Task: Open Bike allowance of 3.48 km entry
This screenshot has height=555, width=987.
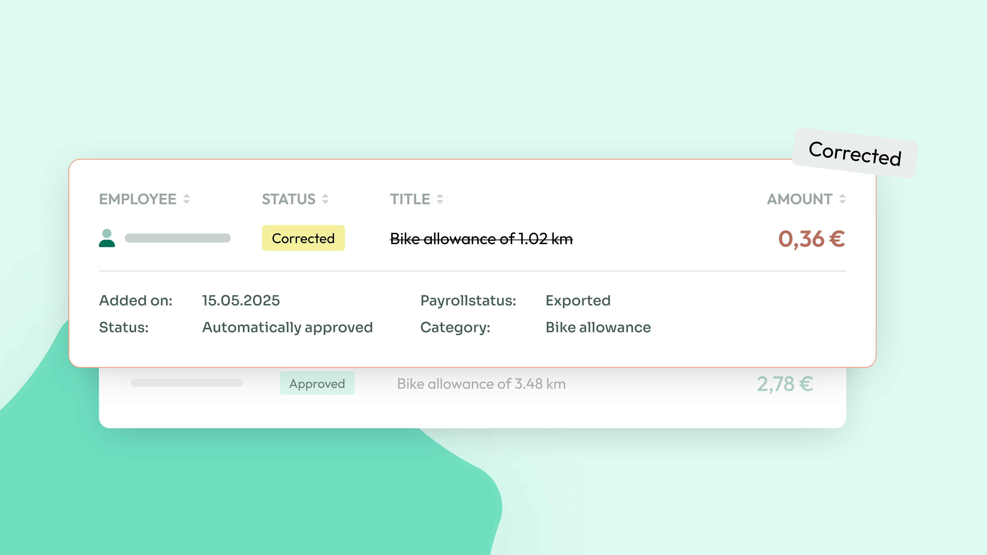Action: pos(481,384)
